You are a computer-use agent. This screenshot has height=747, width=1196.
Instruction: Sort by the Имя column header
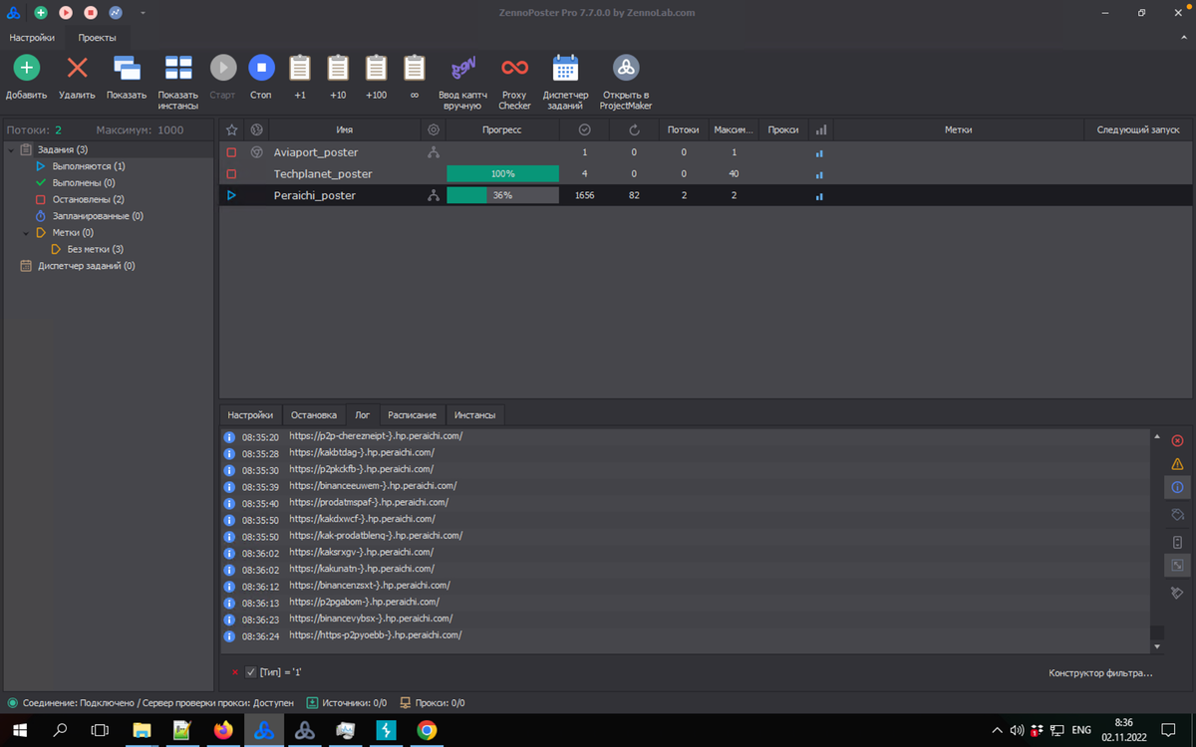345,129
